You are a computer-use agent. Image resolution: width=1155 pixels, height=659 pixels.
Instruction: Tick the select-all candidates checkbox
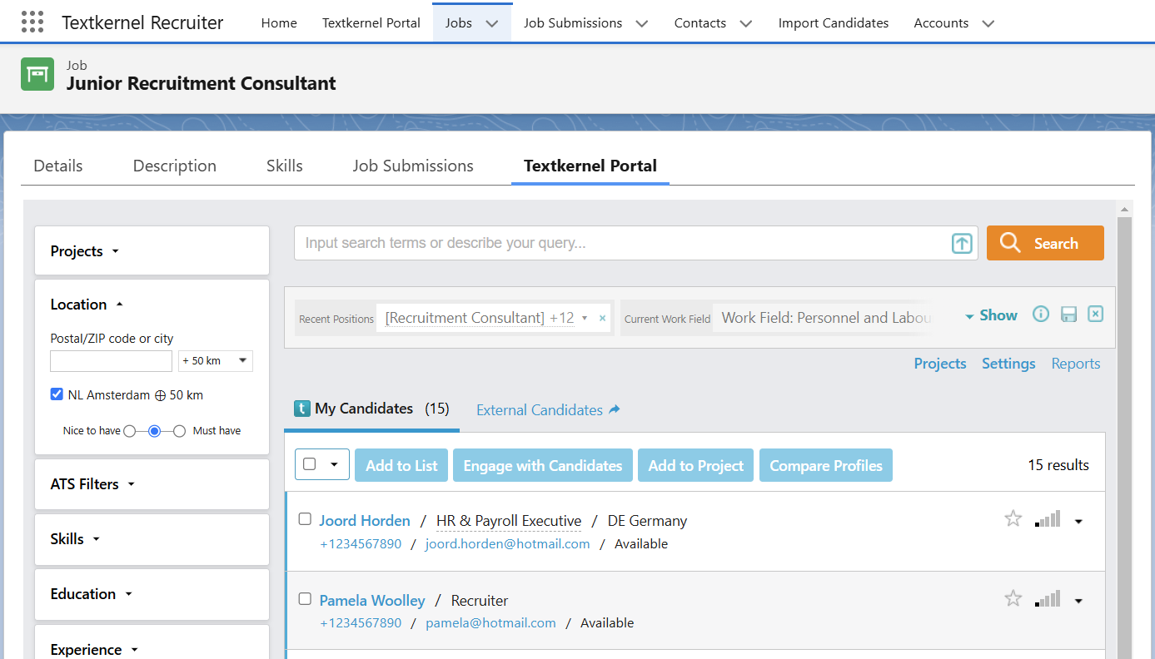pyautogui.click(x=310, y=464)
